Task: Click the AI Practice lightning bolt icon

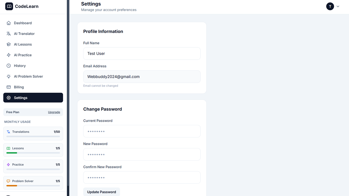Action: (x=9, y=55)
